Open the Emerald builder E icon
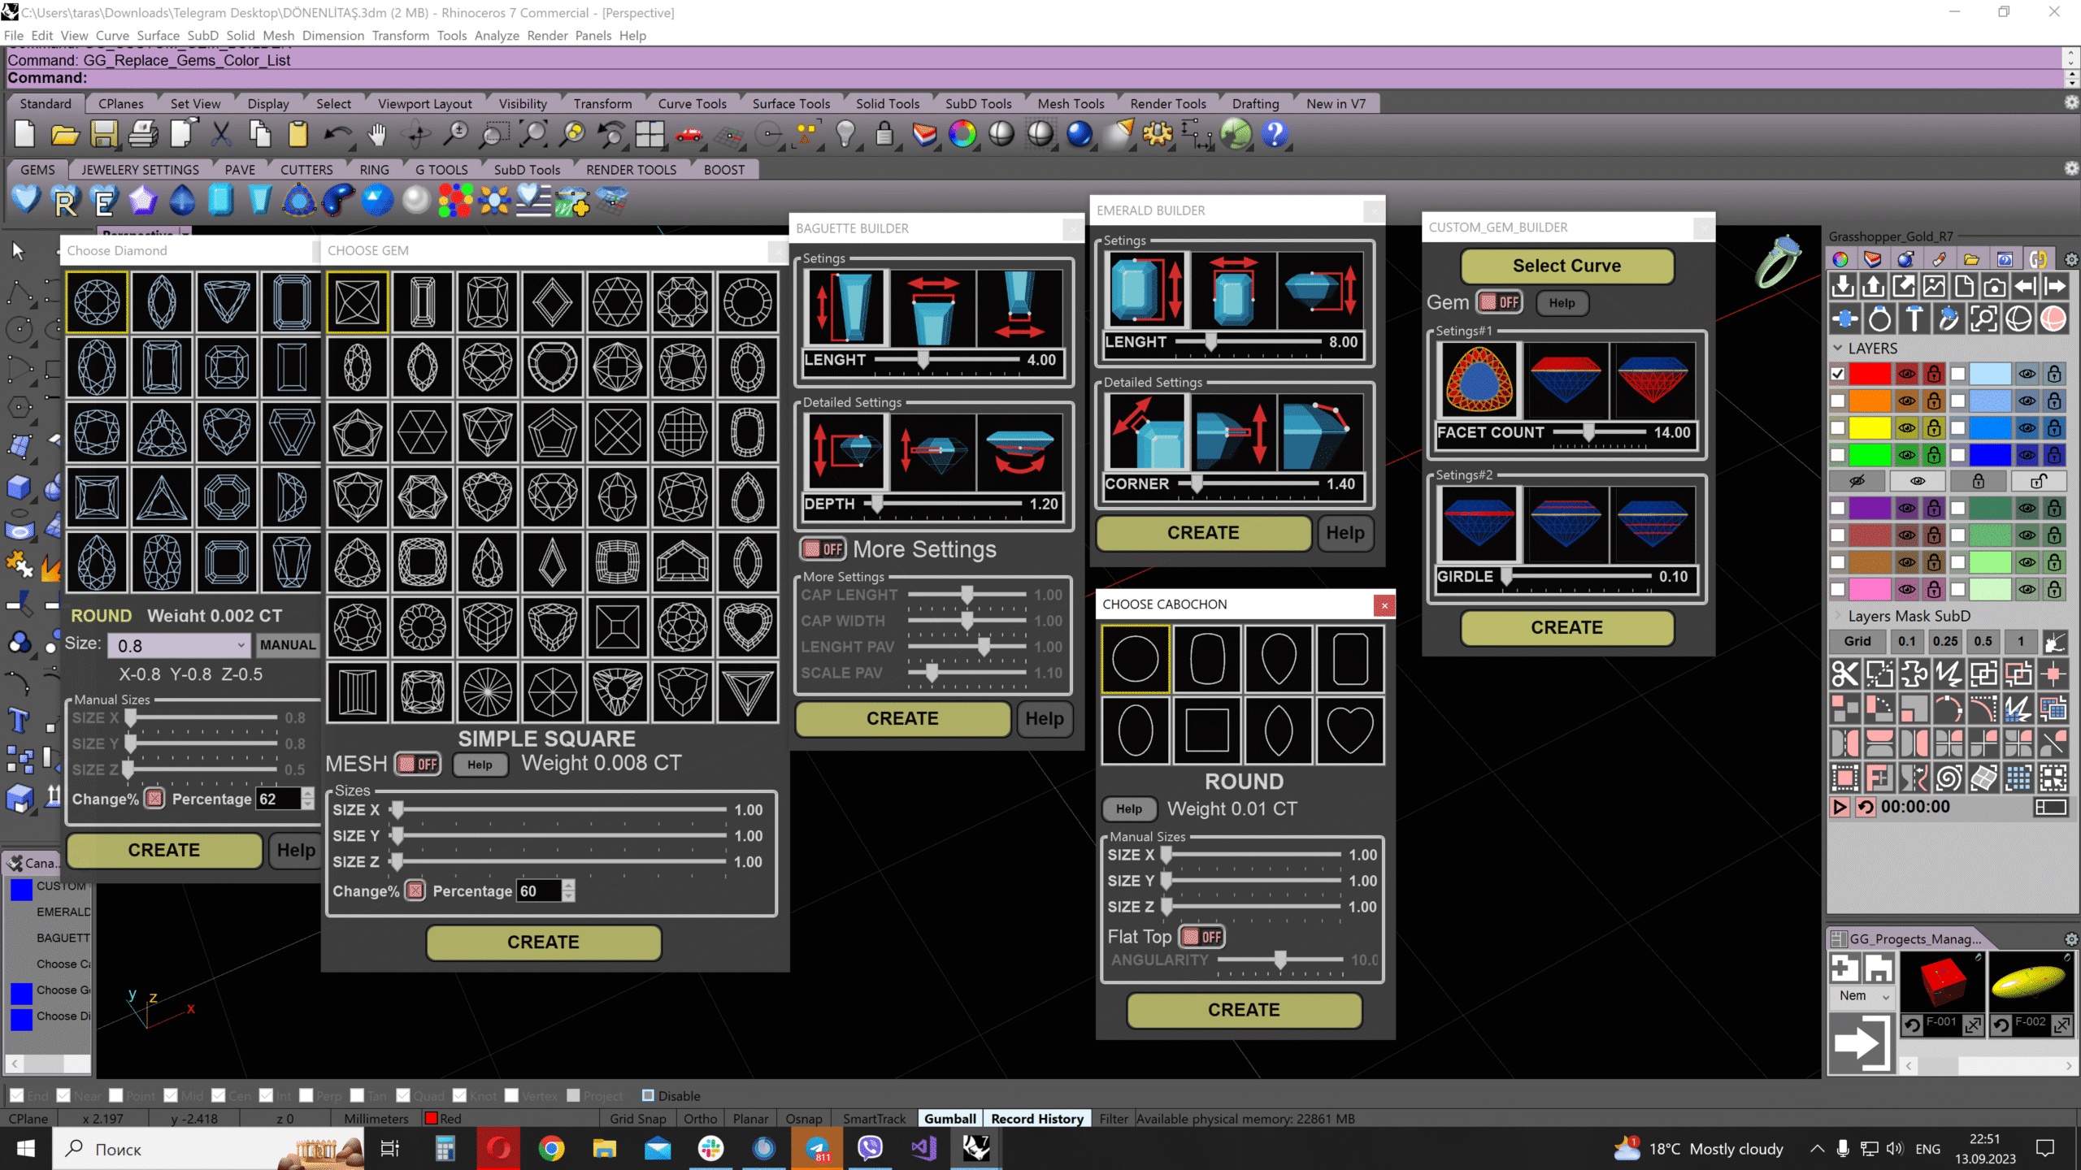Image resolution: width=2081 pixels, height=1170 pixels. tap(104, 201)
